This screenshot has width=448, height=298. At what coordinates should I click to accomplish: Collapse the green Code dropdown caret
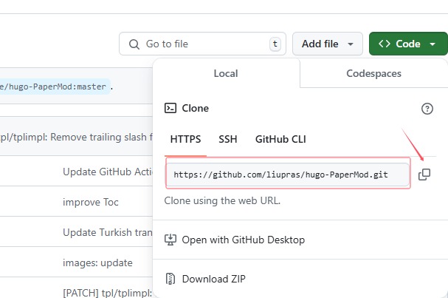(431, 44)
